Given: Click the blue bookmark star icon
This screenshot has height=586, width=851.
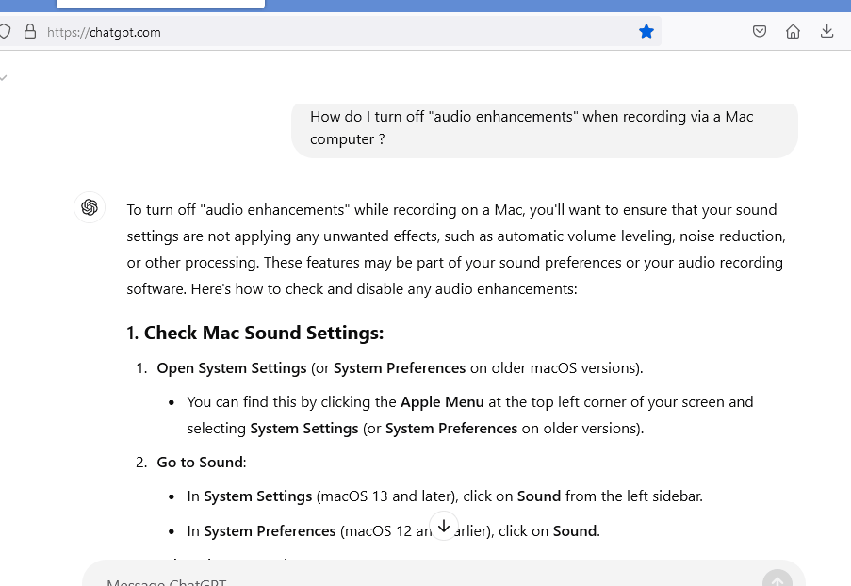Looking at the screenshot, I should point(646,32).
